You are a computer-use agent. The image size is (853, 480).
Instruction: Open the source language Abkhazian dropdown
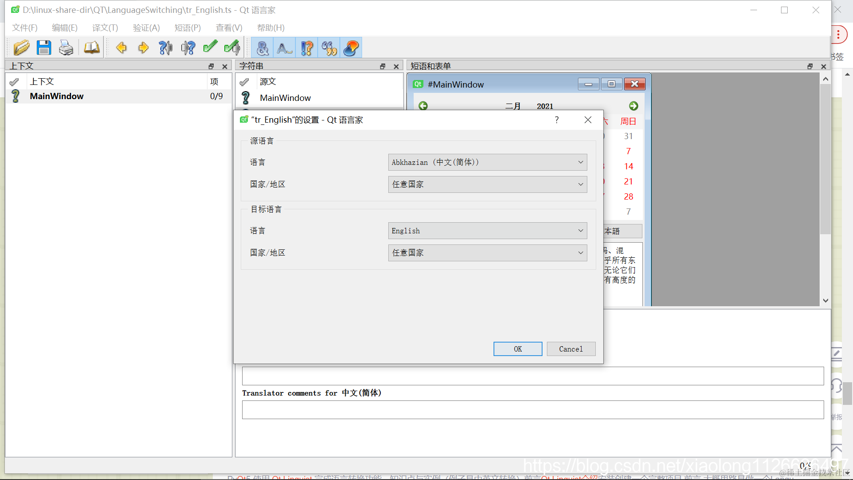pyautogui.click(x=487, y=162)
